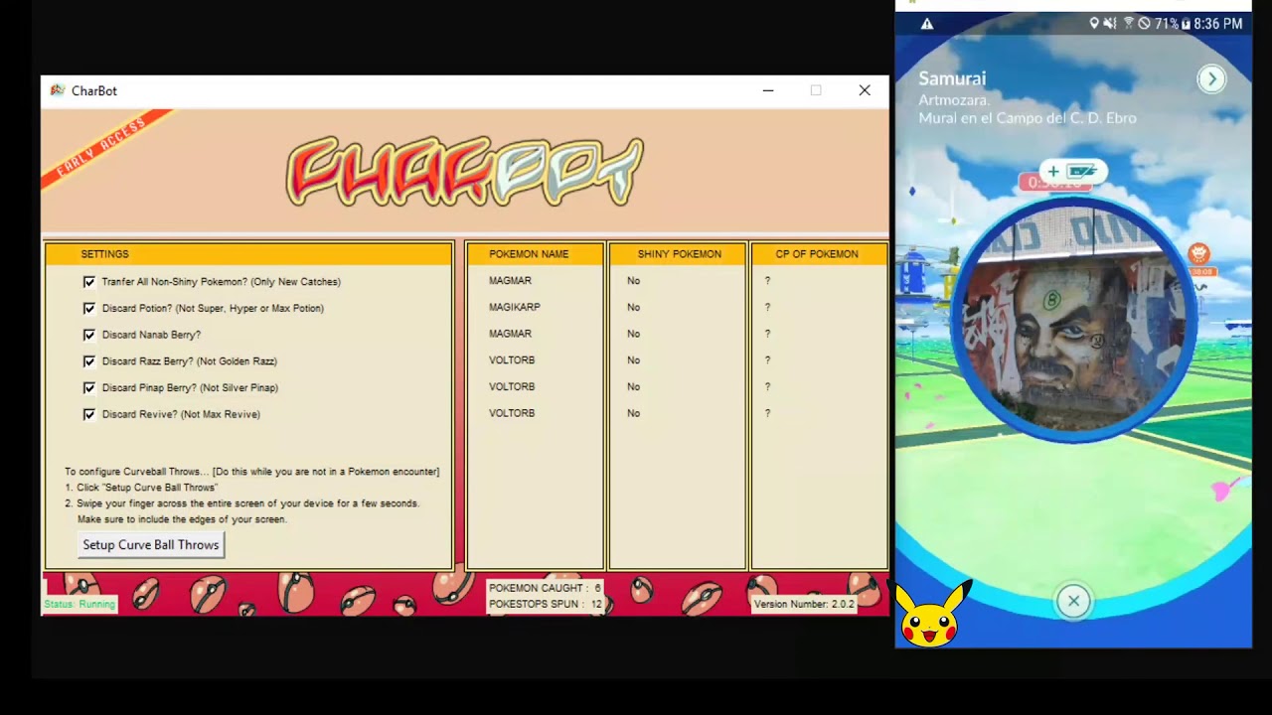Click the POKEMON CAUGHT counter

click(x=545, y=588)
